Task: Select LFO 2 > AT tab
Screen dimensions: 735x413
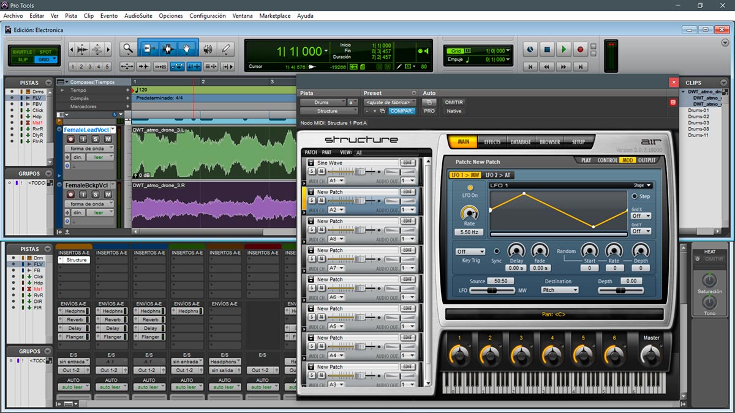Action: pos(499,175)
